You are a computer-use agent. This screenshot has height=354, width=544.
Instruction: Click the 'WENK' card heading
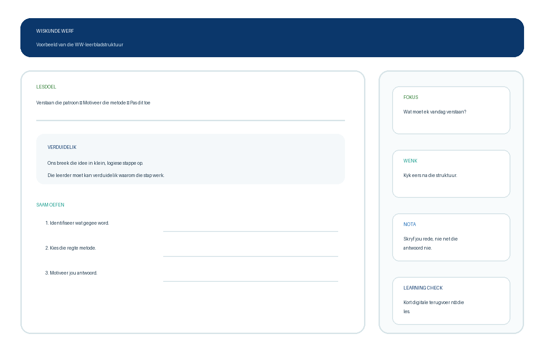pyautogui.click(x=410, y=161)
